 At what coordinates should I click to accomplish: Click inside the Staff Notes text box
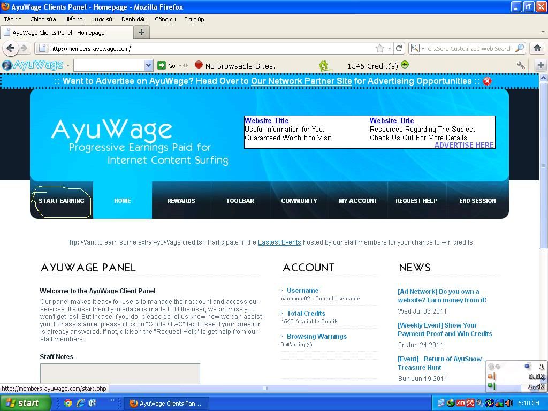(120, 373)
